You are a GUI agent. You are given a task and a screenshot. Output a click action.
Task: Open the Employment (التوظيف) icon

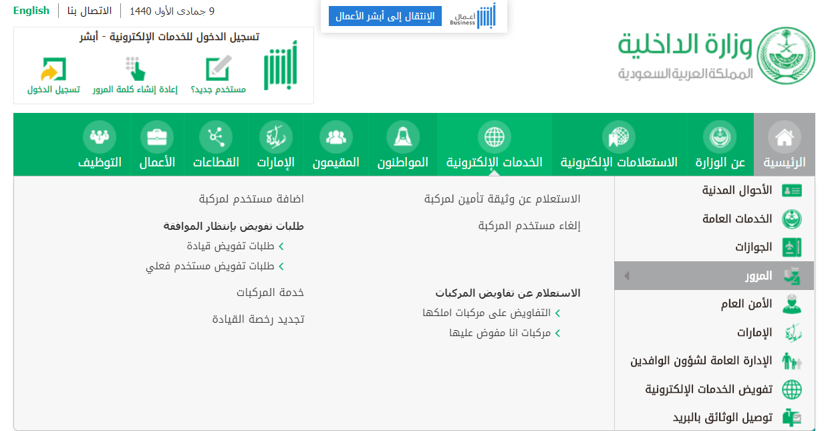tap(100, 137)
